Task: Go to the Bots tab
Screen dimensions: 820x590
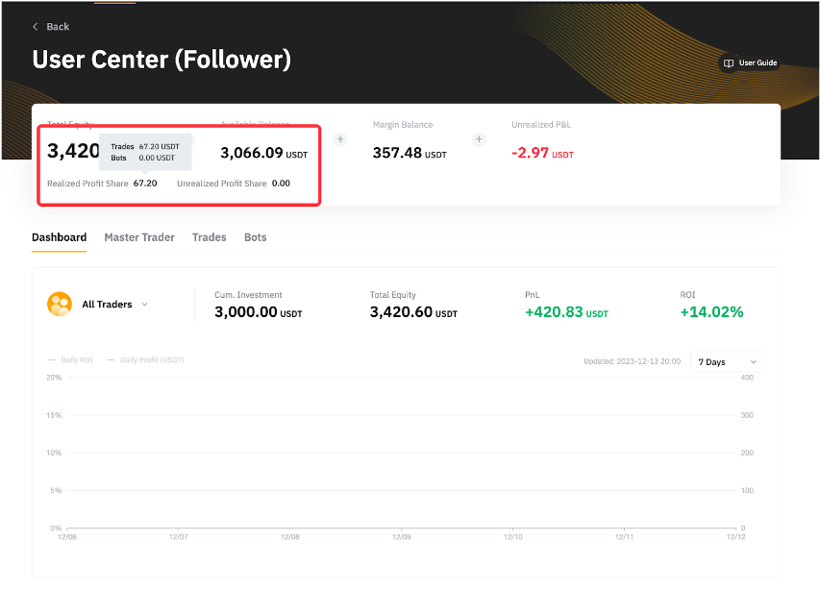Action: (255, 237)
